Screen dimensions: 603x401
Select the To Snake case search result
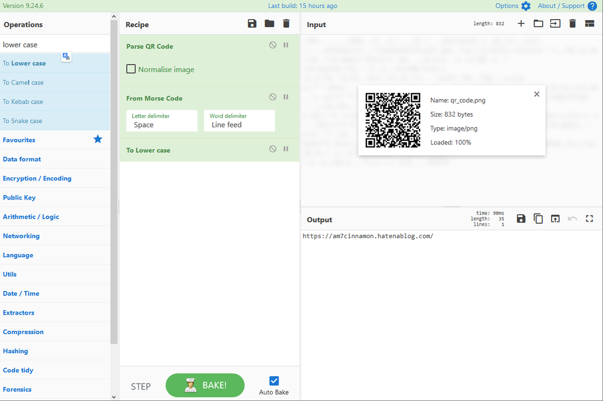point(55,120)
